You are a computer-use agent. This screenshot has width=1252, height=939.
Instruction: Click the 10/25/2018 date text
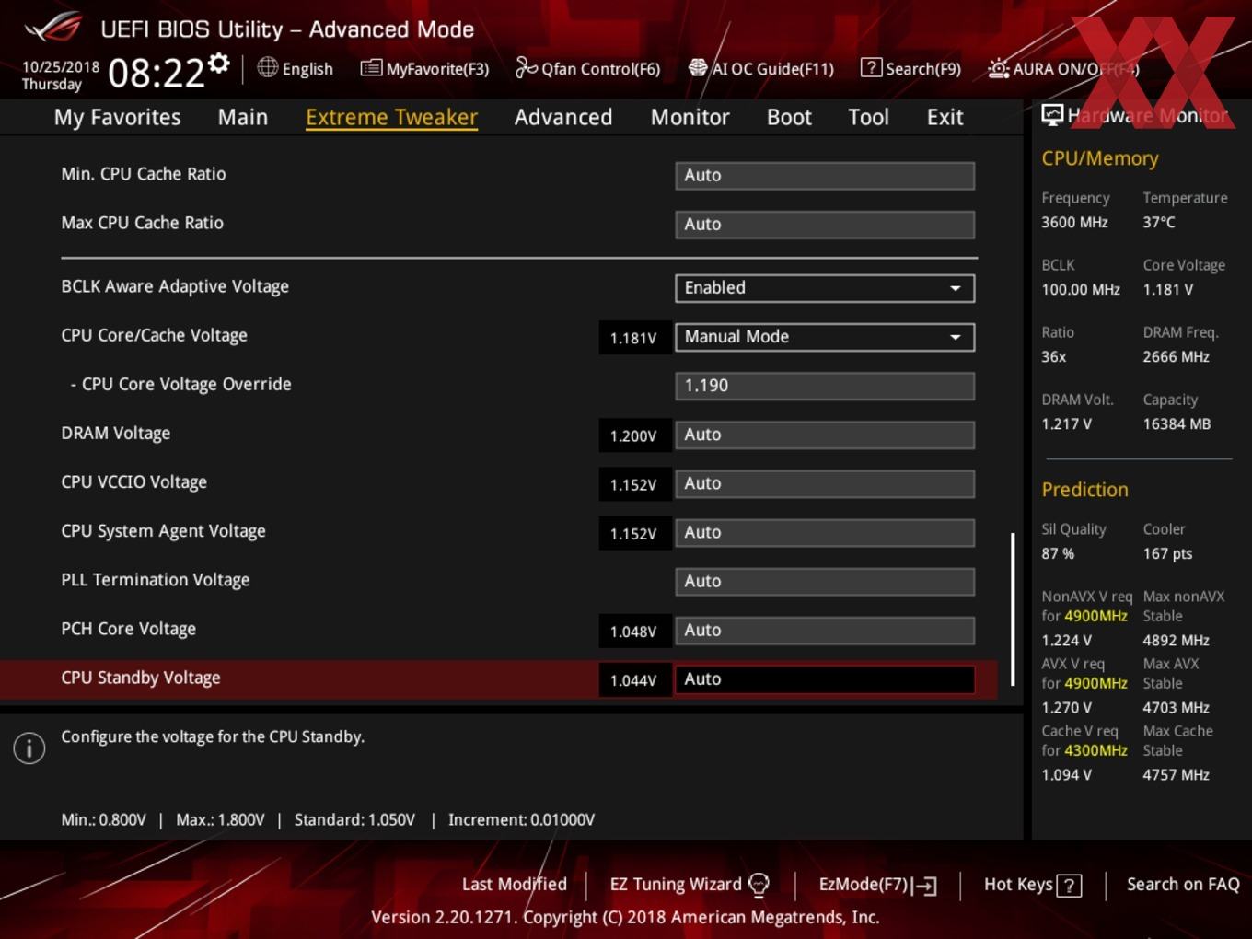point(61,66)
